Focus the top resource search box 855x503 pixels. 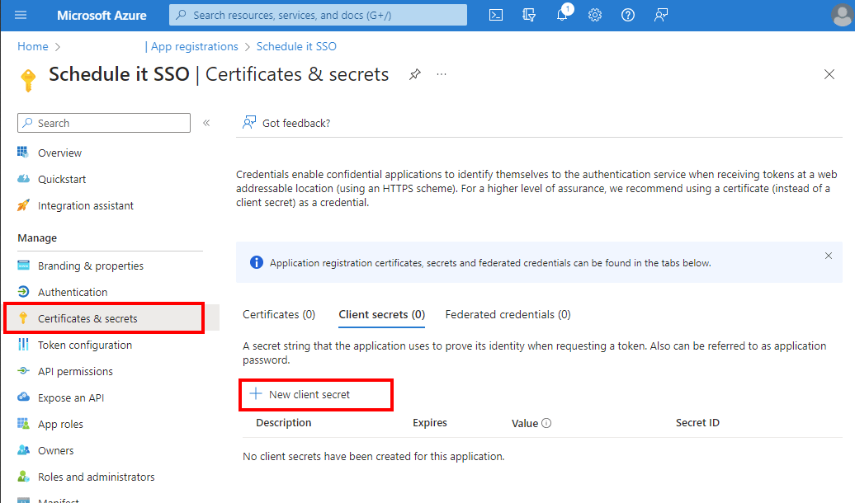coord(318,15)
